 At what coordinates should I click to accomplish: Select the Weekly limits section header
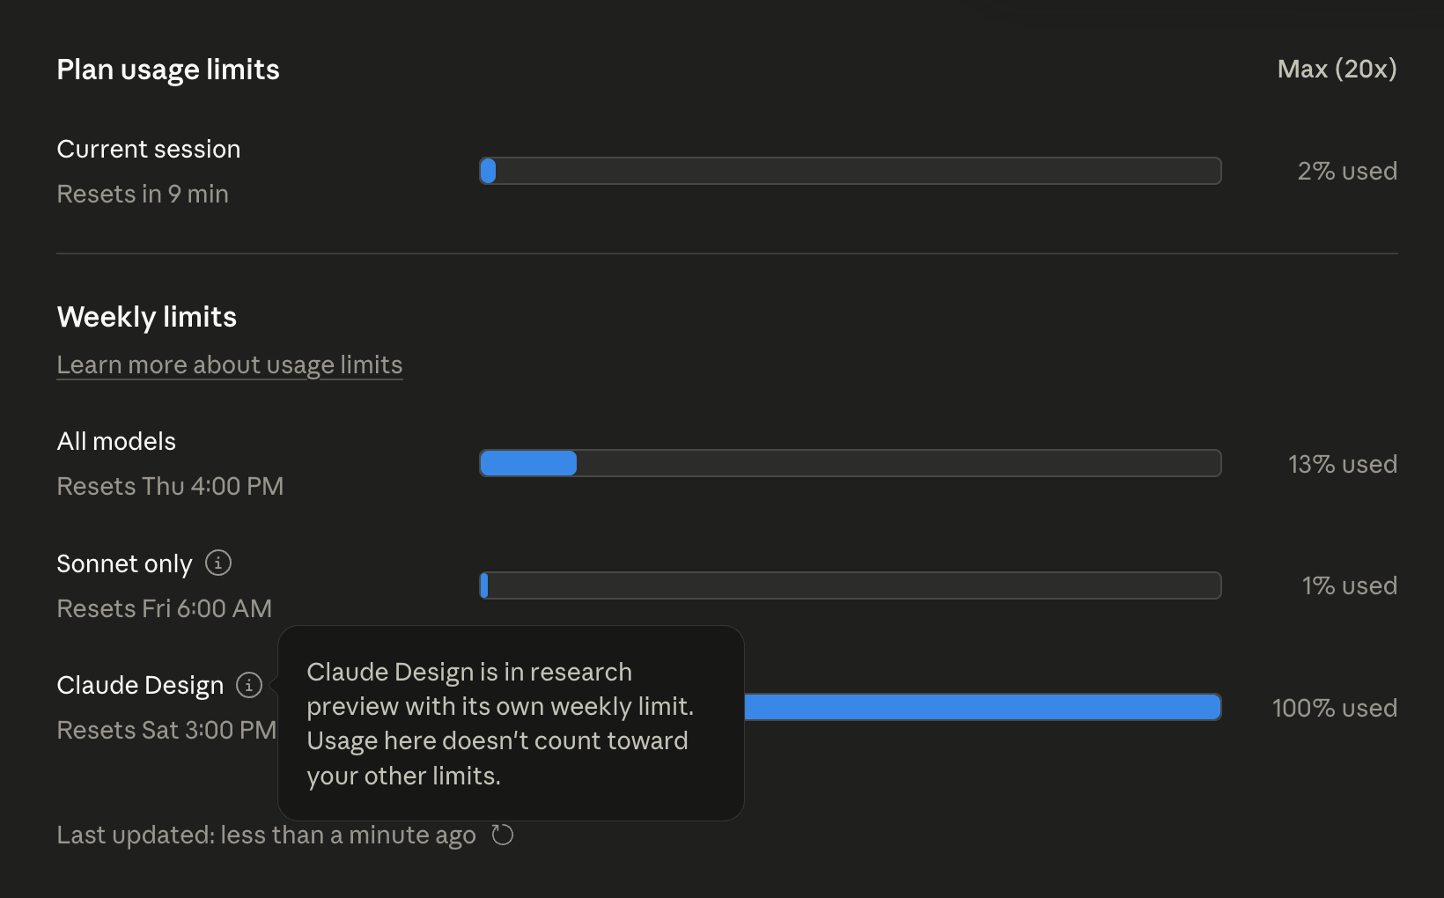(x=146, y=317)
